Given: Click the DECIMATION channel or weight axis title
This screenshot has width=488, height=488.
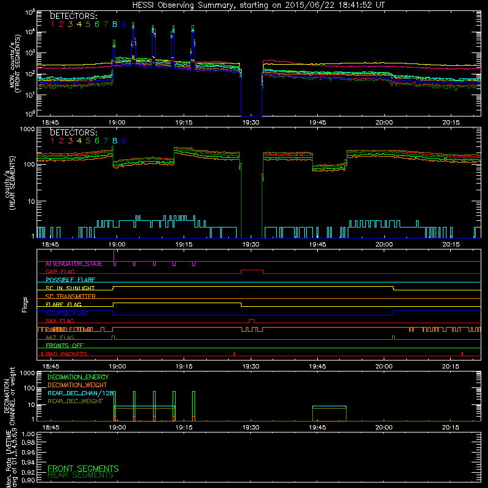Looking at the screenshot, I should 9,396.
